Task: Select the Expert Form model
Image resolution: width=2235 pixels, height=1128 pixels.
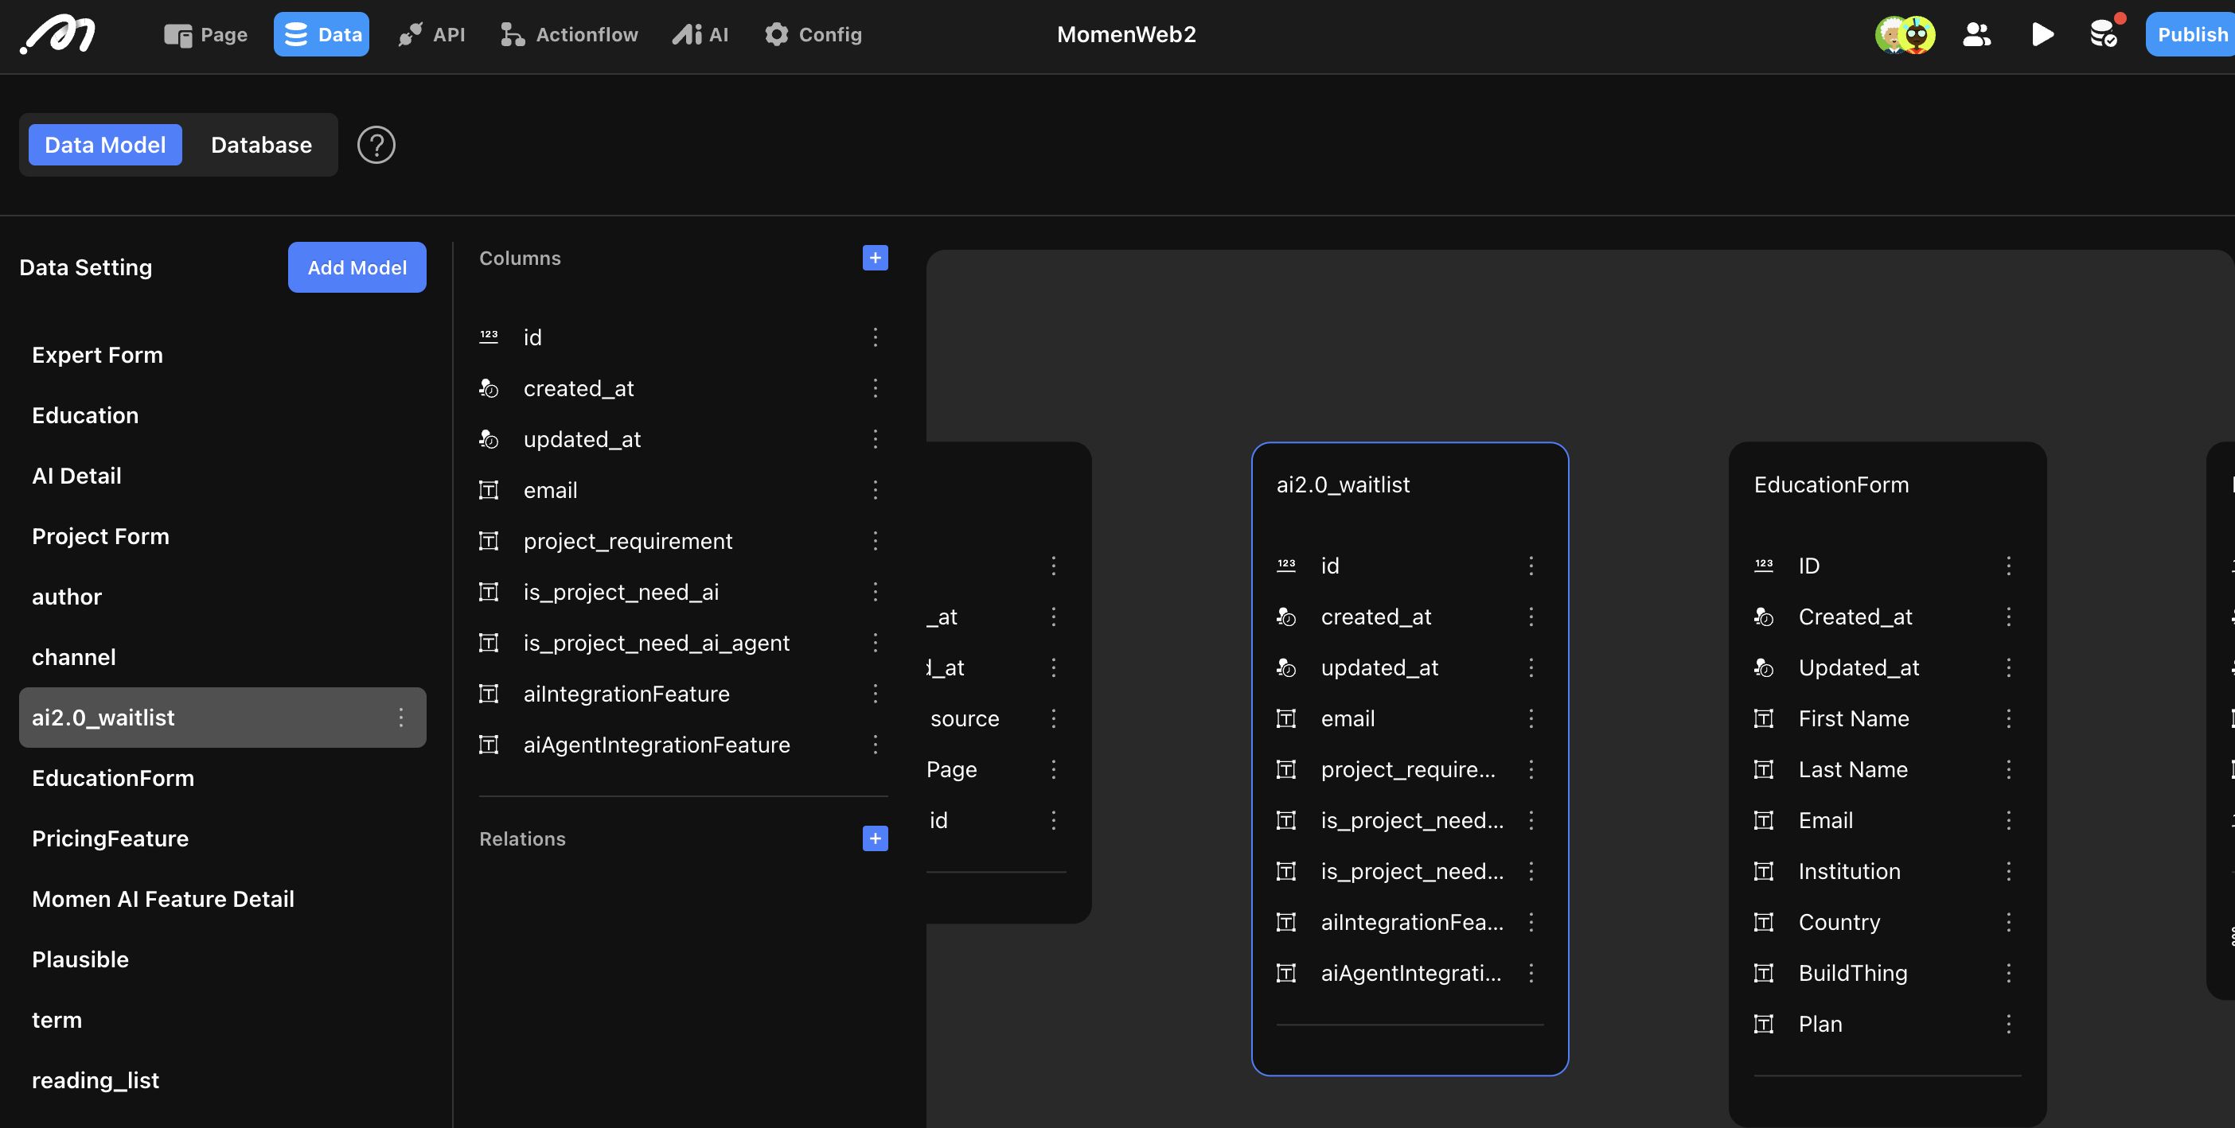Action: 222,356
